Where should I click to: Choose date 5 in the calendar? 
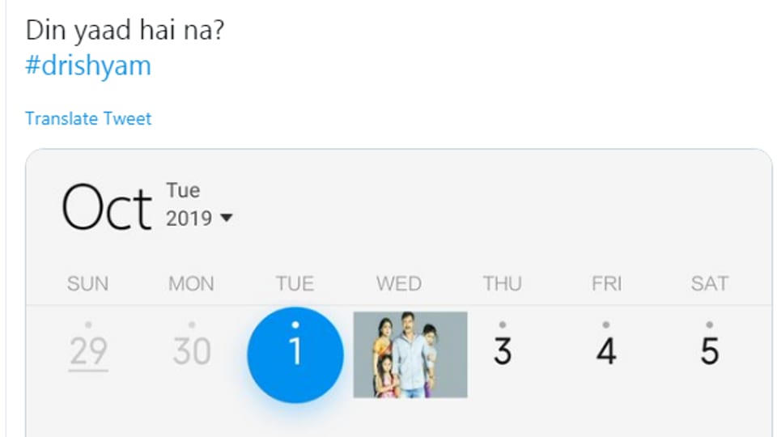pyautogui.click(x=709, y=351)
